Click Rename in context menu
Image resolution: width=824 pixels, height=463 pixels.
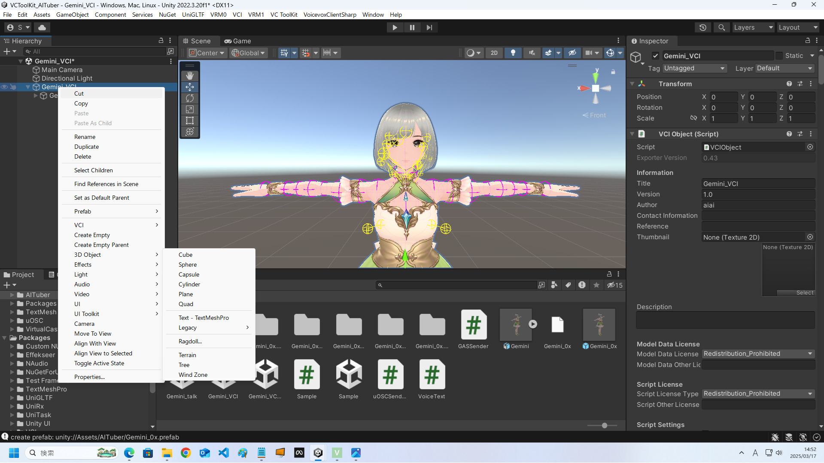point(85,137)
